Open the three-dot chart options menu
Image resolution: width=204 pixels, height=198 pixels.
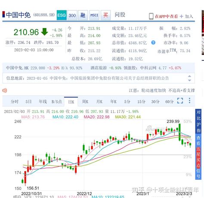189,101
